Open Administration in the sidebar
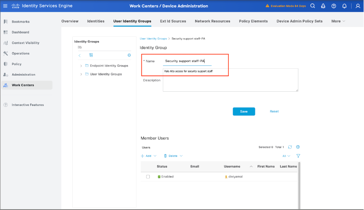The height and width of the screenshot is (210, 364). pyautogui.click(x=23, y=74)
